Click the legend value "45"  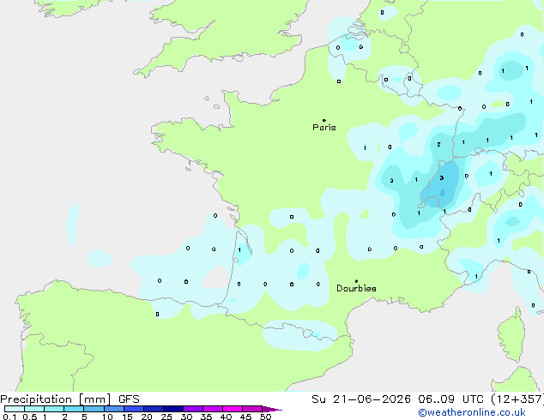[x=245, y=417]
